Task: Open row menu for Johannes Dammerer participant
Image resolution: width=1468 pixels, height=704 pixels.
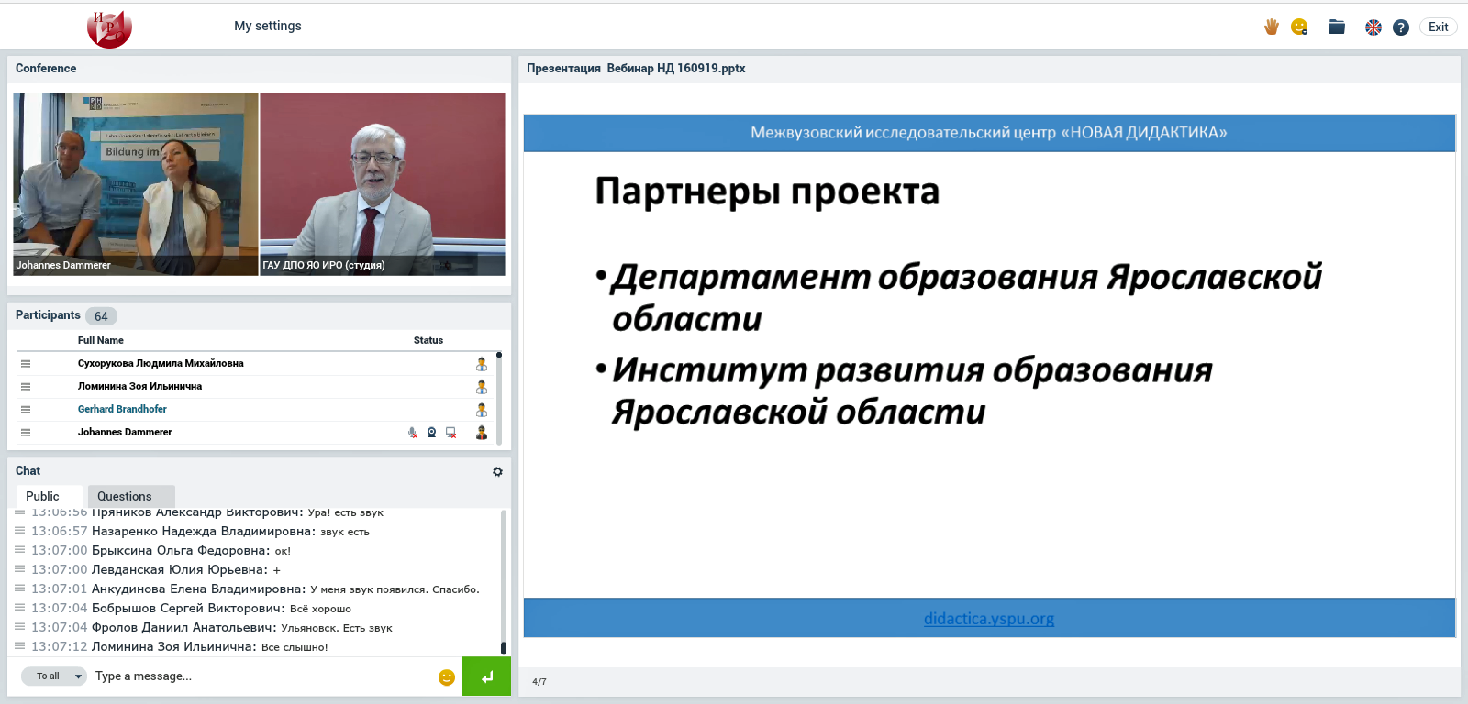Action: [x=26, y=433]
